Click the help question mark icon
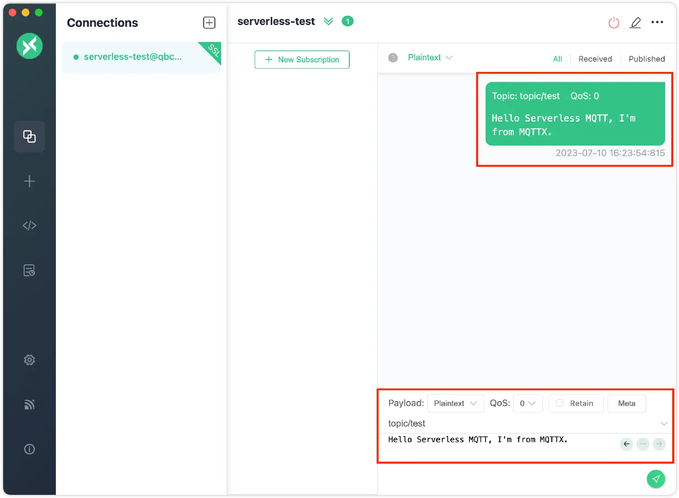 (x=393, y=58)
